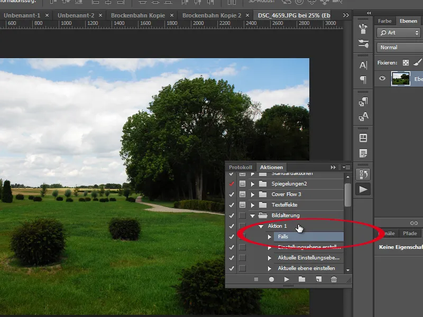Open the Art layer filter dropdown
Screen dimensions: 423x317
[x=399, y=33]
